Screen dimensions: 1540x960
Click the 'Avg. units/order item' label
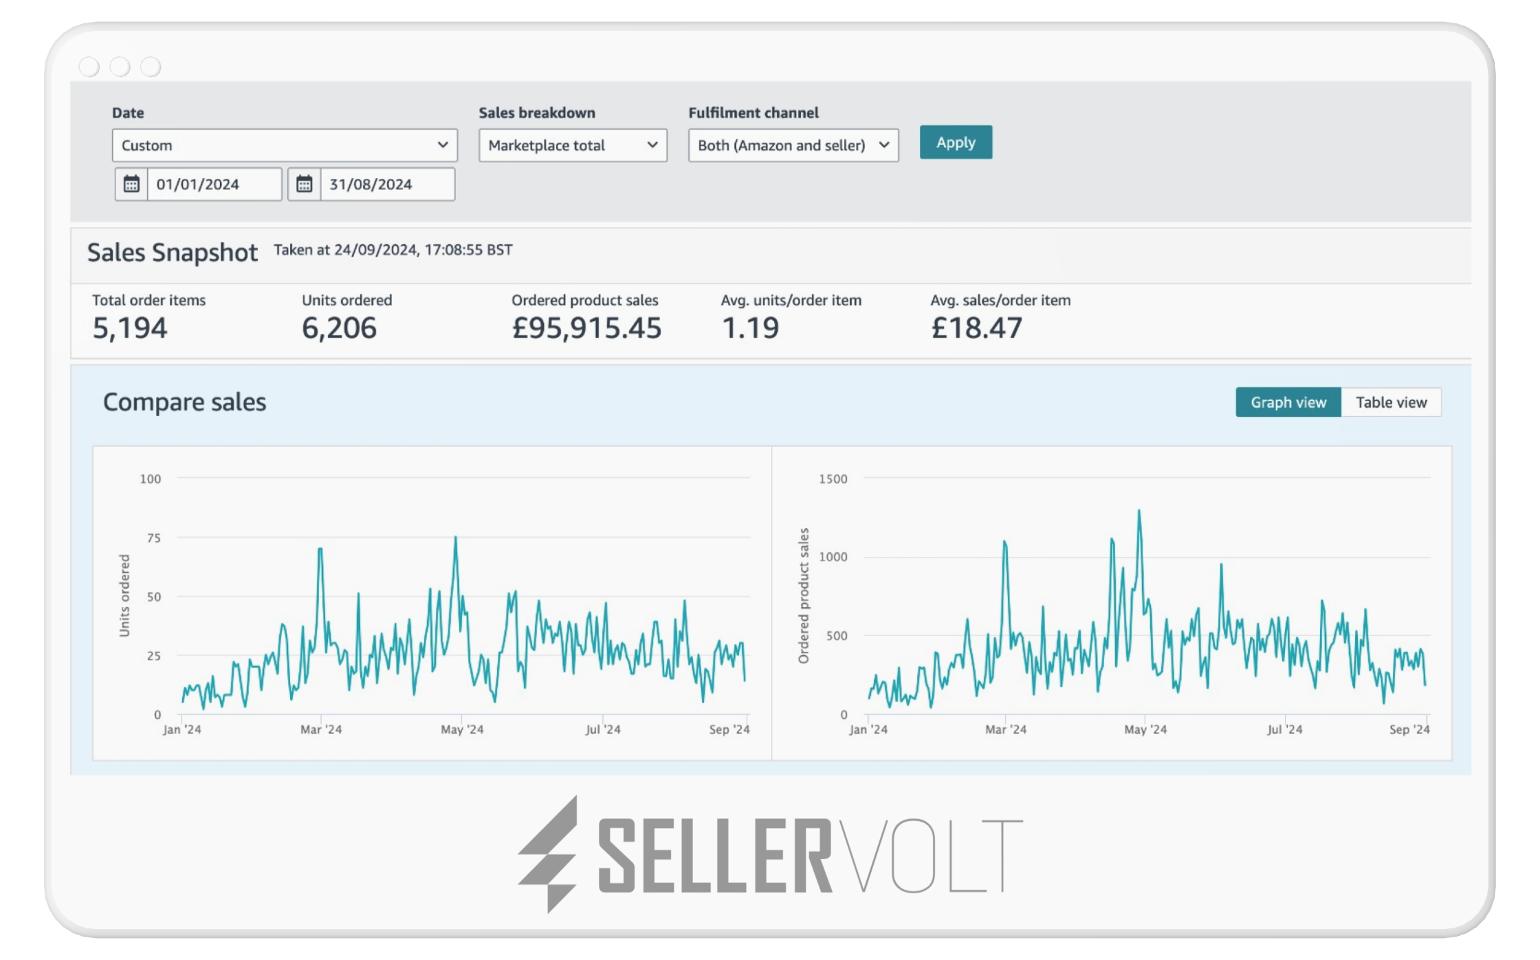click(x=791, y=301)
